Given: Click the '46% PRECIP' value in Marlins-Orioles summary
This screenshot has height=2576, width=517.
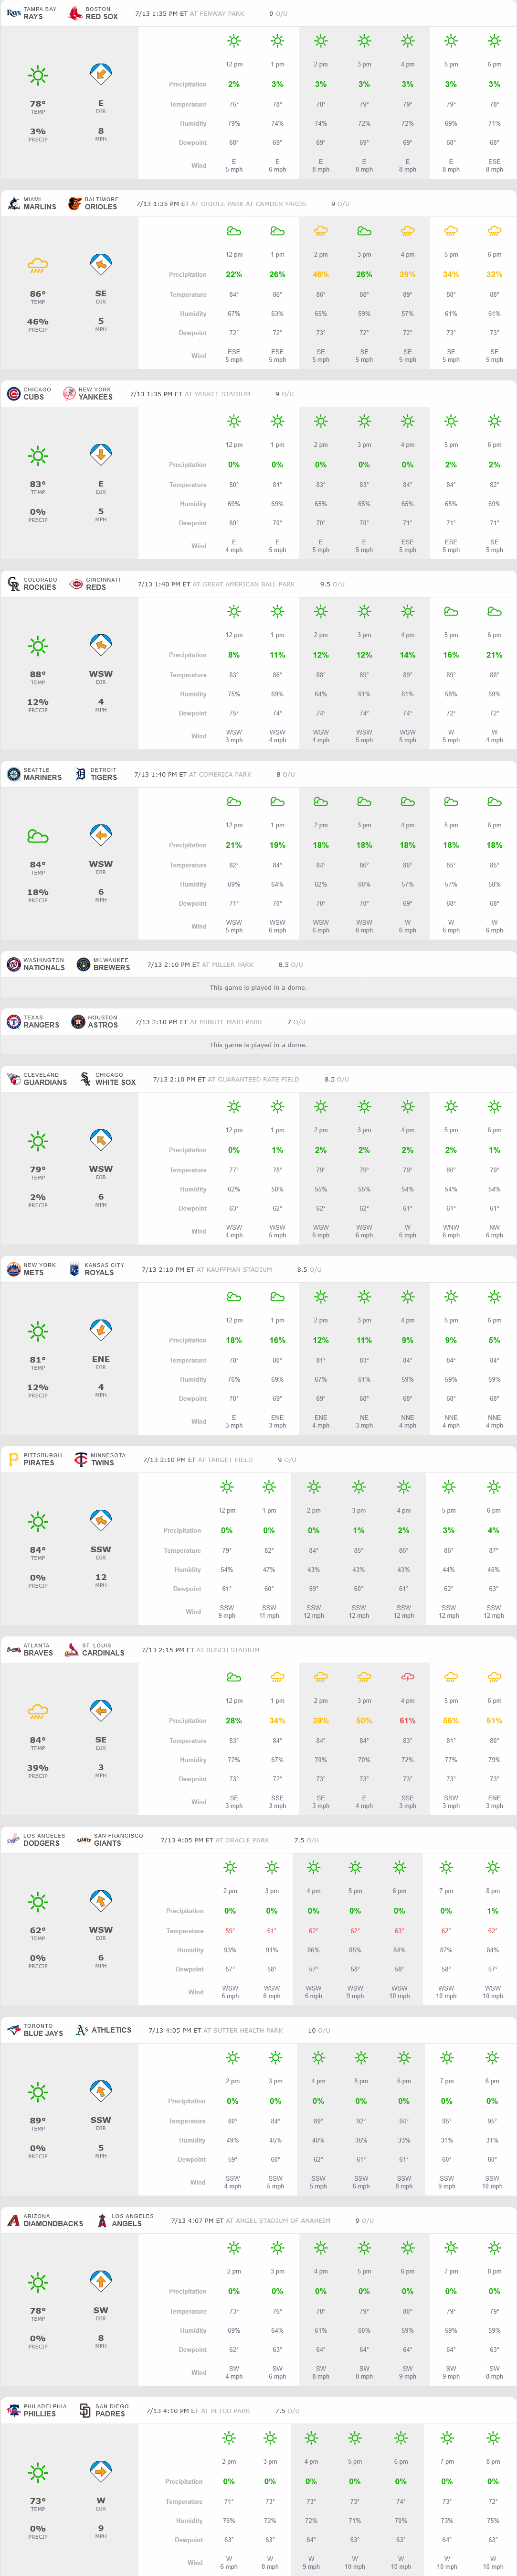Looking at the screenshot, I should click(x=38, y=324).
